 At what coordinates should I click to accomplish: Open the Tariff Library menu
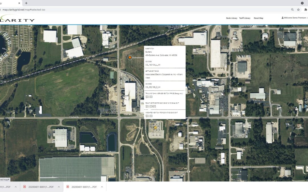click(x=244, y=18)
